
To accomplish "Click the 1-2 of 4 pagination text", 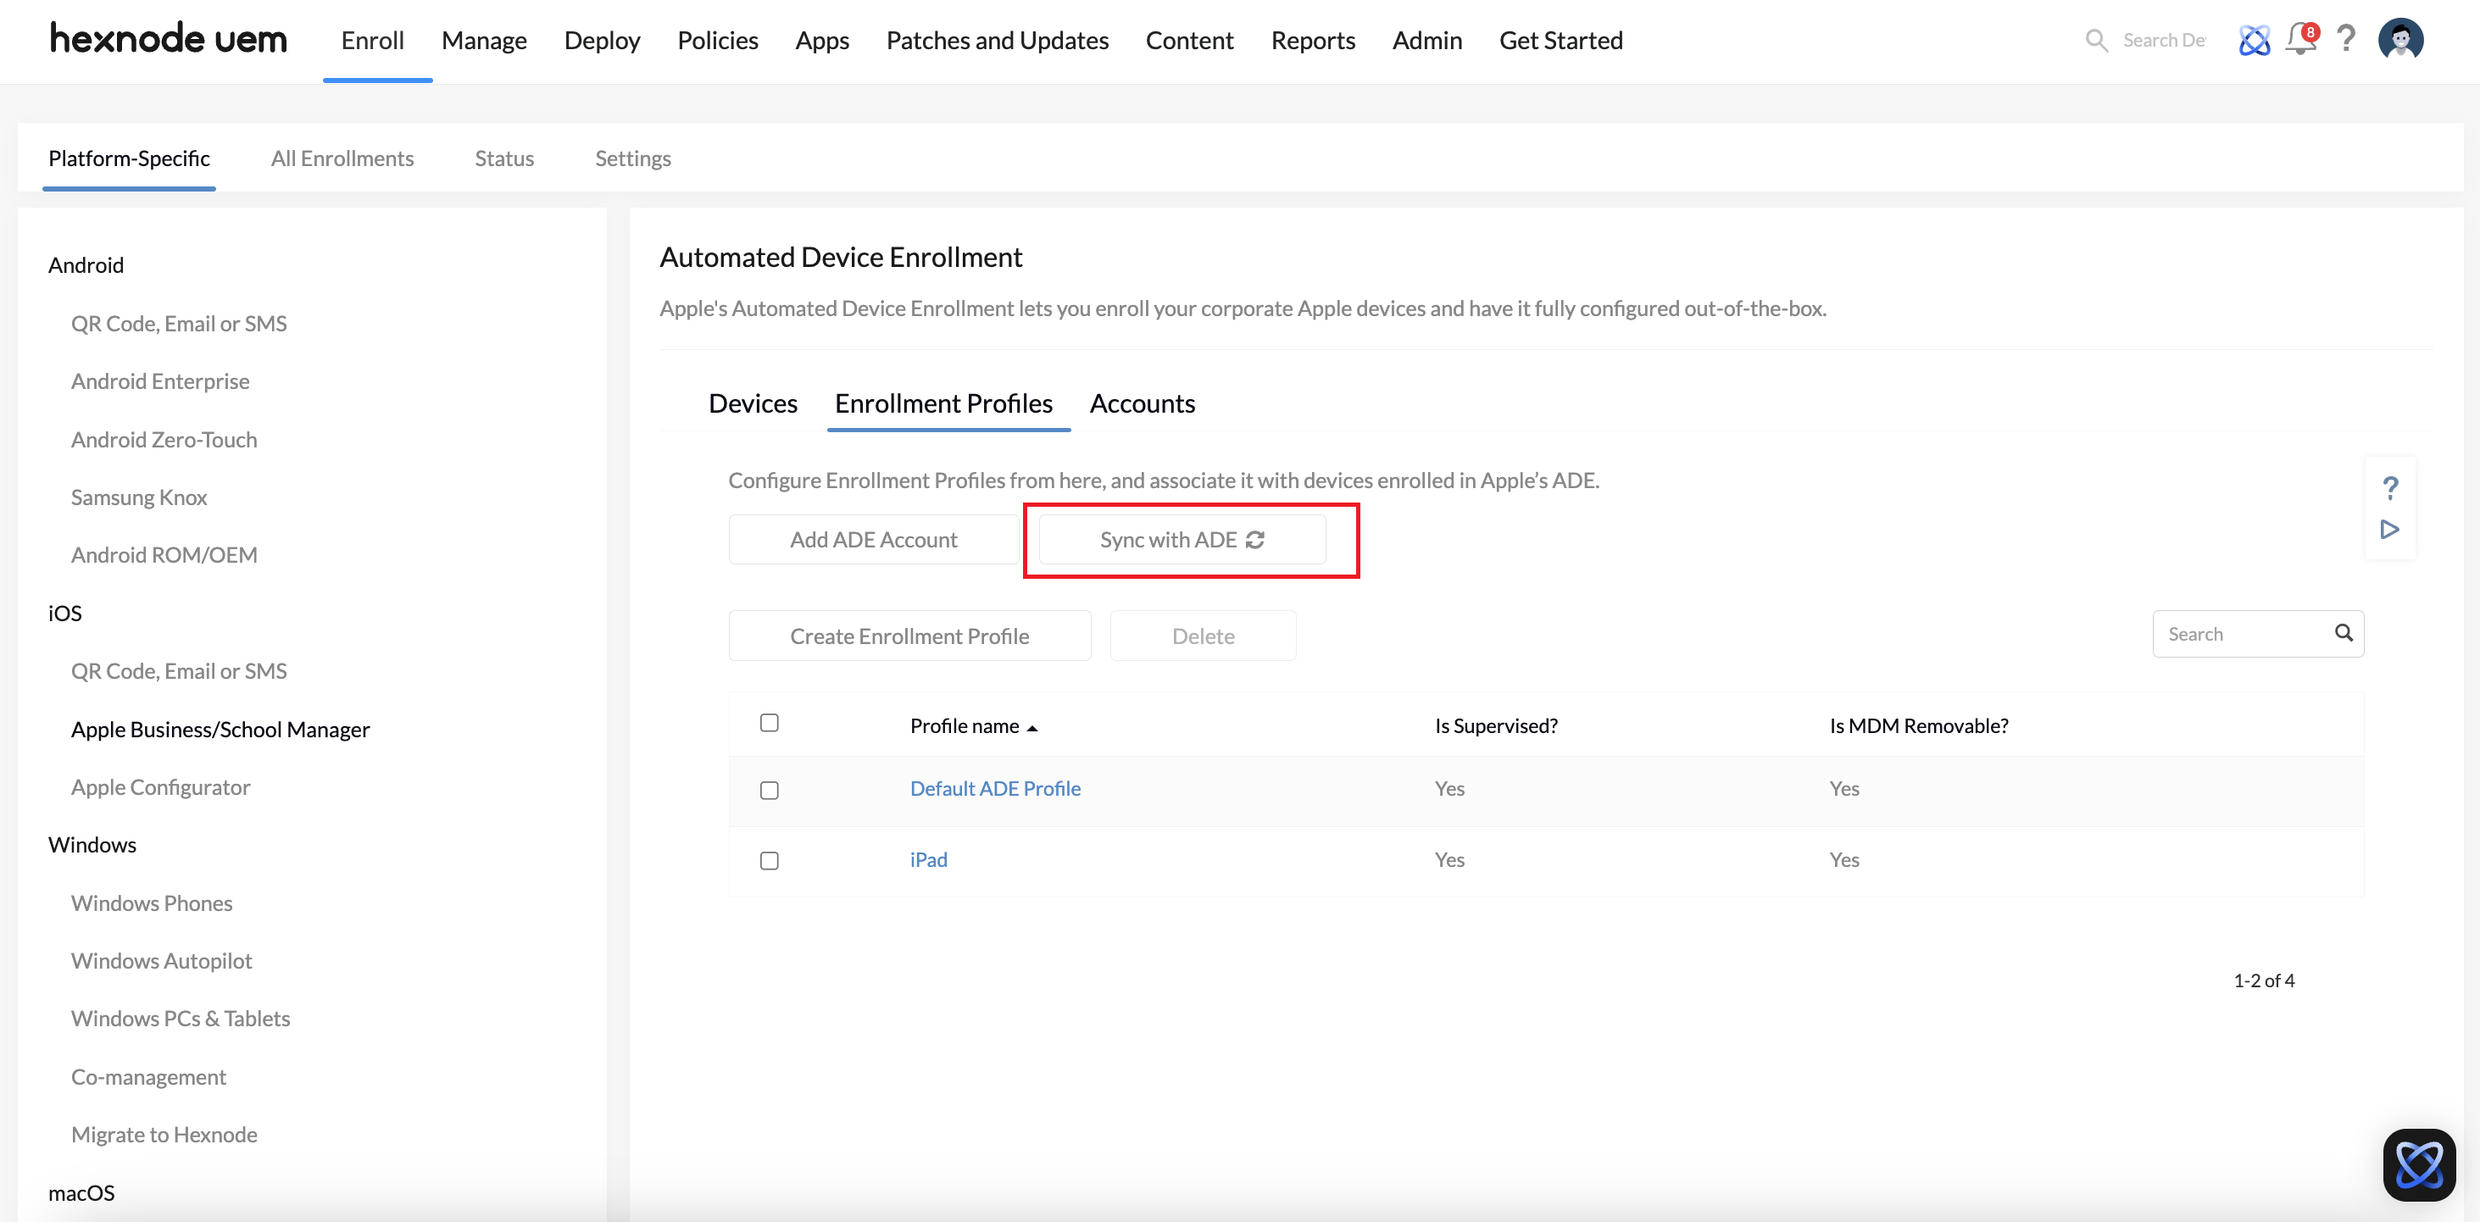I will tap(2263, 980).
